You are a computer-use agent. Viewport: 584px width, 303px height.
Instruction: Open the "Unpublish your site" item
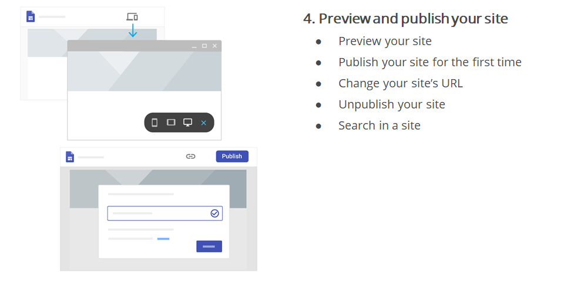click(x=391, y=104)
